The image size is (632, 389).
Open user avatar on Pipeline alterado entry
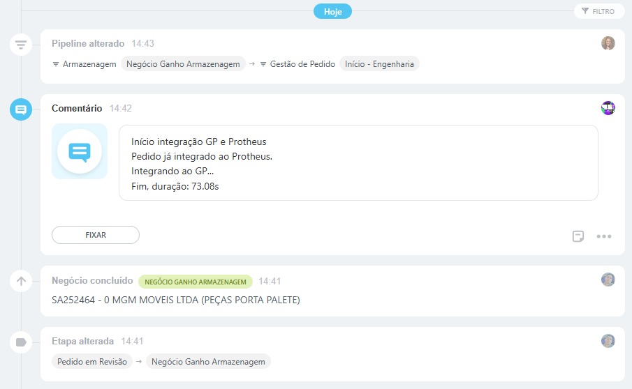[x=608, y=43]
